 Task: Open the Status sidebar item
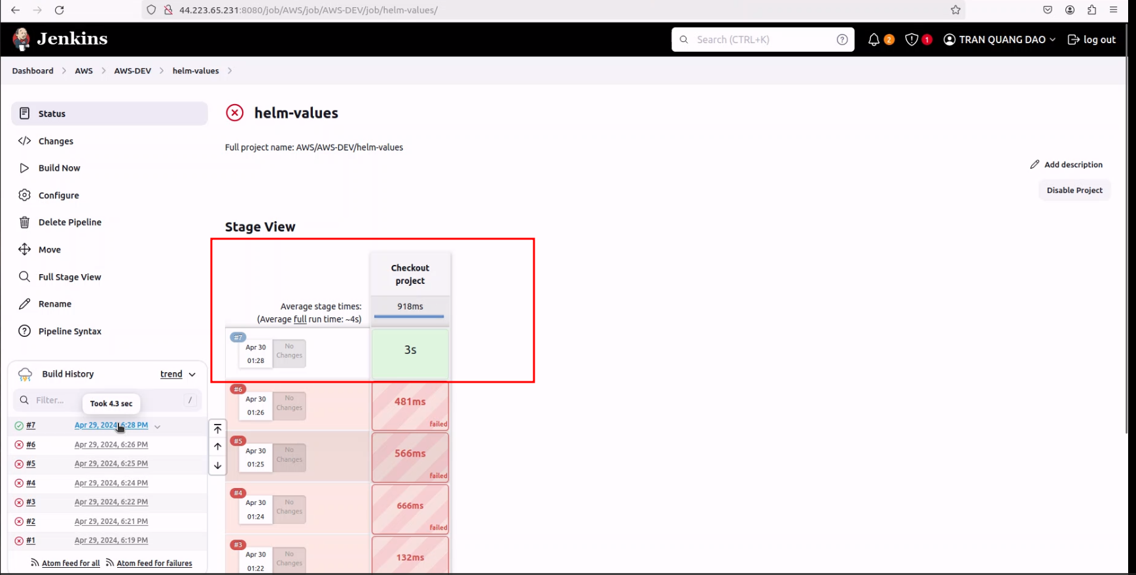pos(109,114)
